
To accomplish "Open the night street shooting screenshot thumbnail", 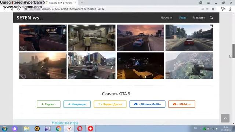I will pyautogui.click(x=43, y=38).
